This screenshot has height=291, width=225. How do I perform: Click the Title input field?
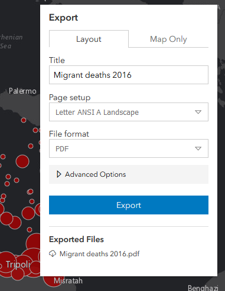coord(129,75)
